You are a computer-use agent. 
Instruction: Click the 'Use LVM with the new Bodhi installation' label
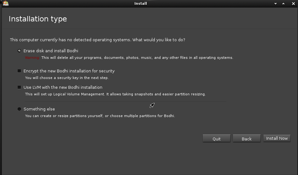pyautogui.click(x=63, y=87)
